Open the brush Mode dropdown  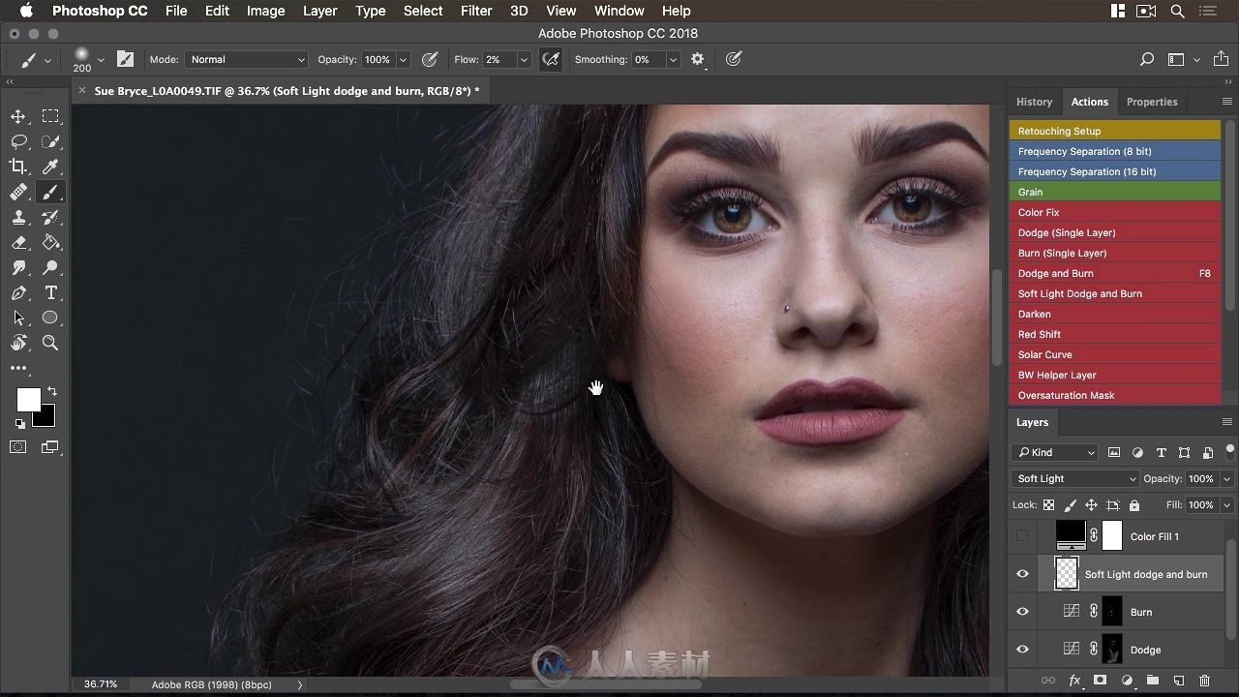click(246, 59)
